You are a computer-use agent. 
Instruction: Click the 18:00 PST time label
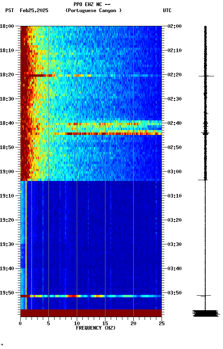coord(7,26)
